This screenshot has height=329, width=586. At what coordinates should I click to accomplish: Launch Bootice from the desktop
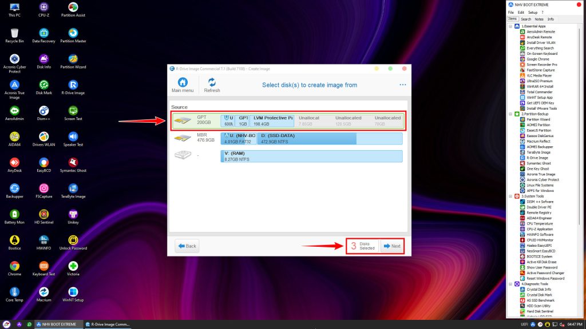pos(14,242)
